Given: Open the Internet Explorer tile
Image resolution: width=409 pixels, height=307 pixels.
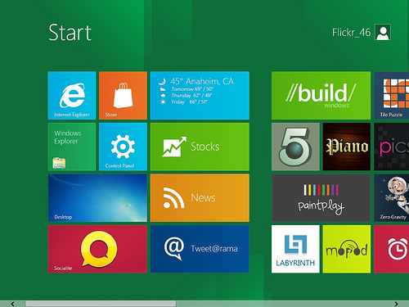Looking at the screenshot, I should (72, 96).
